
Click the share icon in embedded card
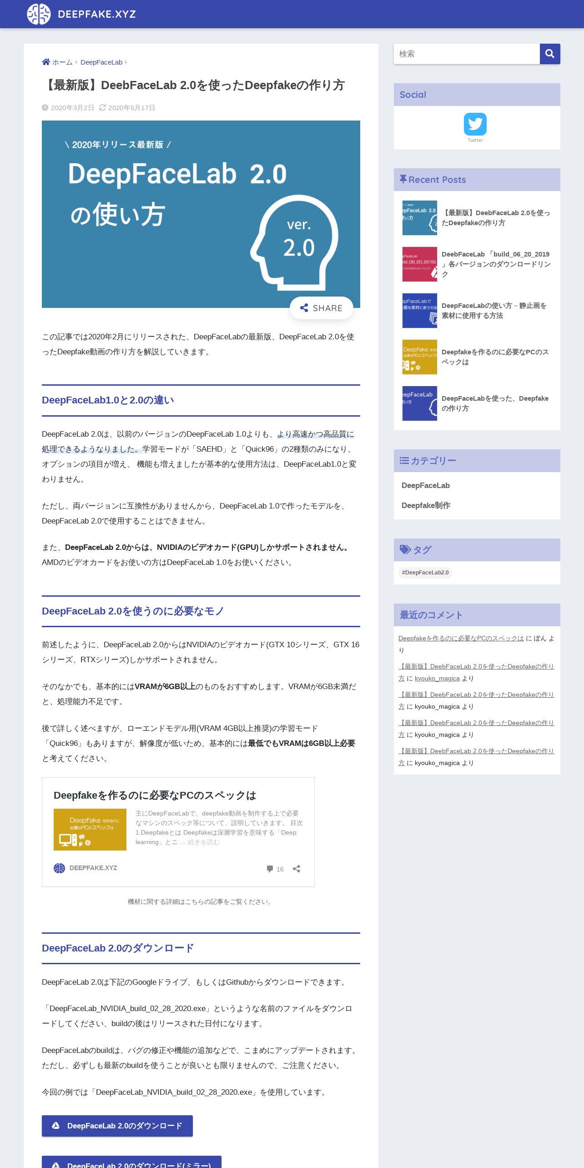[297, 869]
